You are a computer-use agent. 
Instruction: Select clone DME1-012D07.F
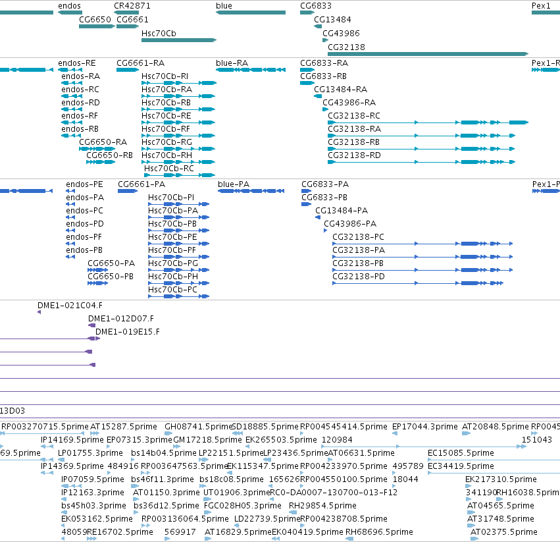tap(121, 319)
